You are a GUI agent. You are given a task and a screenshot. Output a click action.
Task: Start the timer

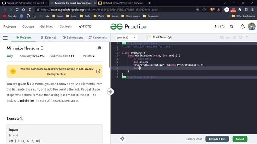click(159, 37)
